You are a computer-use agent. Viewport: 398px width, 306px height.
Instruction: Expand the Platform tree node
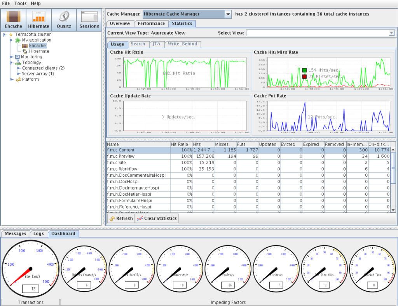tap(11, 79)
